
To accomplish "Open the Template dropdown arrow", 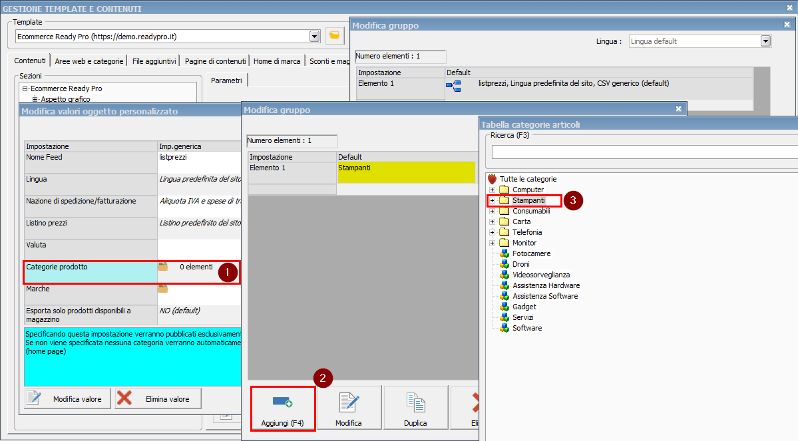I will (315, 37).
